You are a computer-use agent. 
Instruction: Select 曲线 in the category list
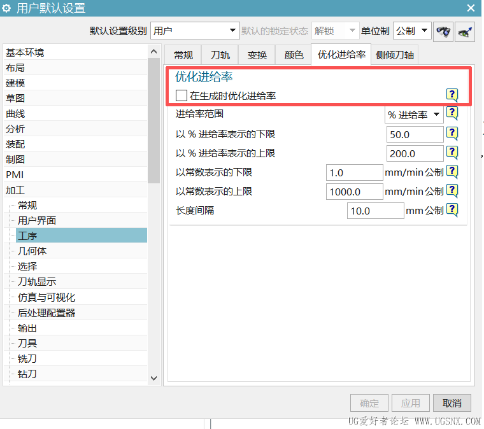click(x=75, y=113)
